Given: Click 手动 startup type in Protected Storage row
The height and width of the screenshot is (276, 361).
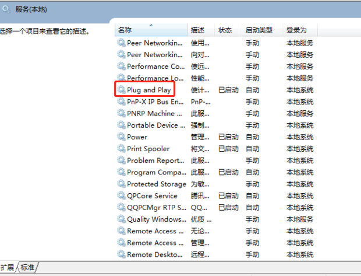Looking at the screenshot, I should [x=252, y=184].
